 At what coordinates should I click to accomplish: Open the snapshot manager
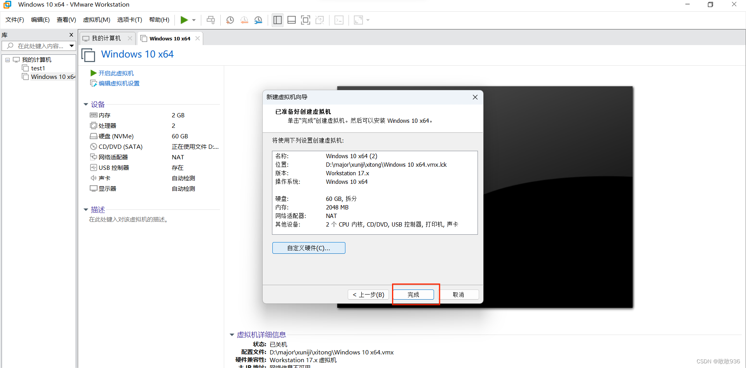258,20
